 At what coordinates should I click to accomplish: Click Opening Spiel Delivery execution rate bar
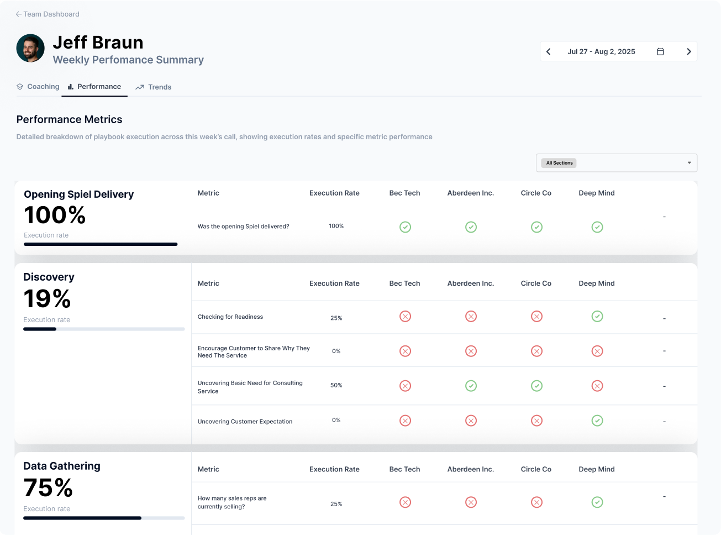click(x=101, y=244)
